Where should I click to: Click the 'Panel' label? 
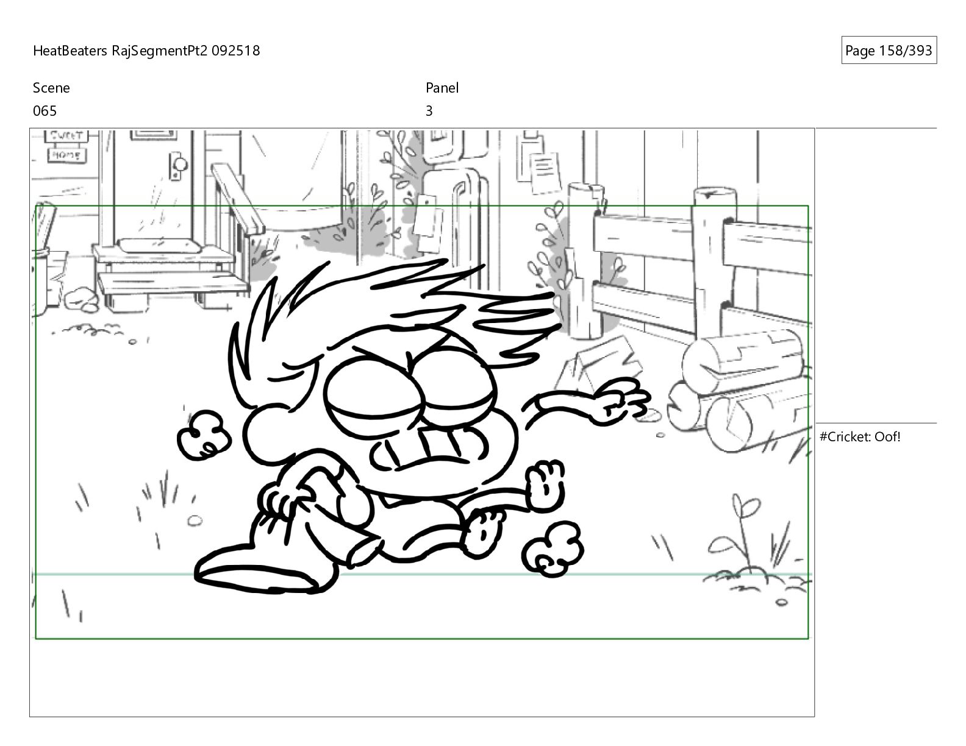tap(442, 88)
